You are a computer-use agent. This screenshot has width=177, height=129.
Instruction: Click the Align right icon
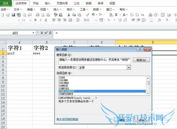point(64,20)
